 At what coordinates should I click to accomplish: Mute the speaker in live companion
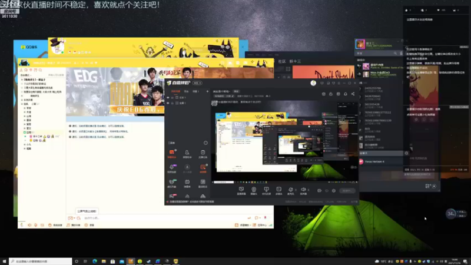pos(303,190)
